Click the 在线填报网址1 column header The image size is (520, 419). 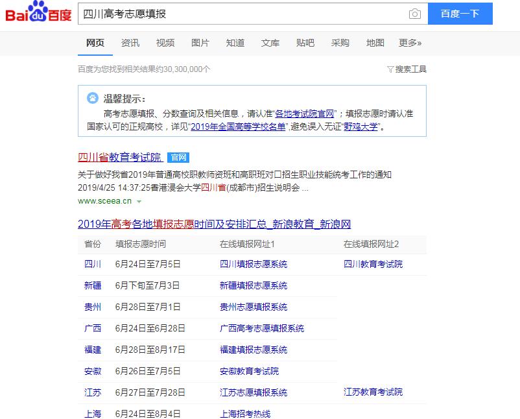pyautogui.click(x=247, y=244)
